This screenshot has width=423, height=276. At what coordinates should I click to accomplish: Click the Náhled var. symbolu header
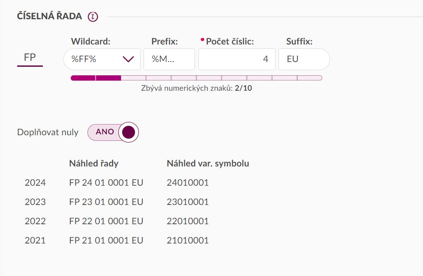[208, 163]
